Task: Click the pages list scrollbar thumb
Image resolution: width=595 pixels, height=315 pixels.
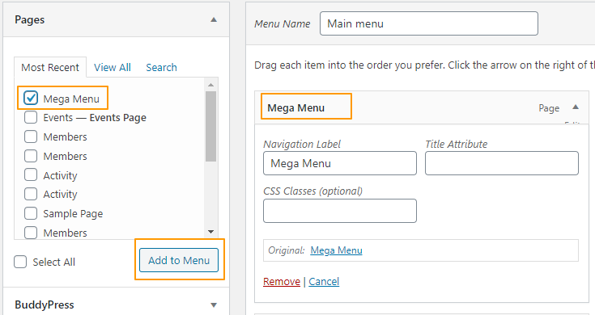Action: click(x=211, y=126)
